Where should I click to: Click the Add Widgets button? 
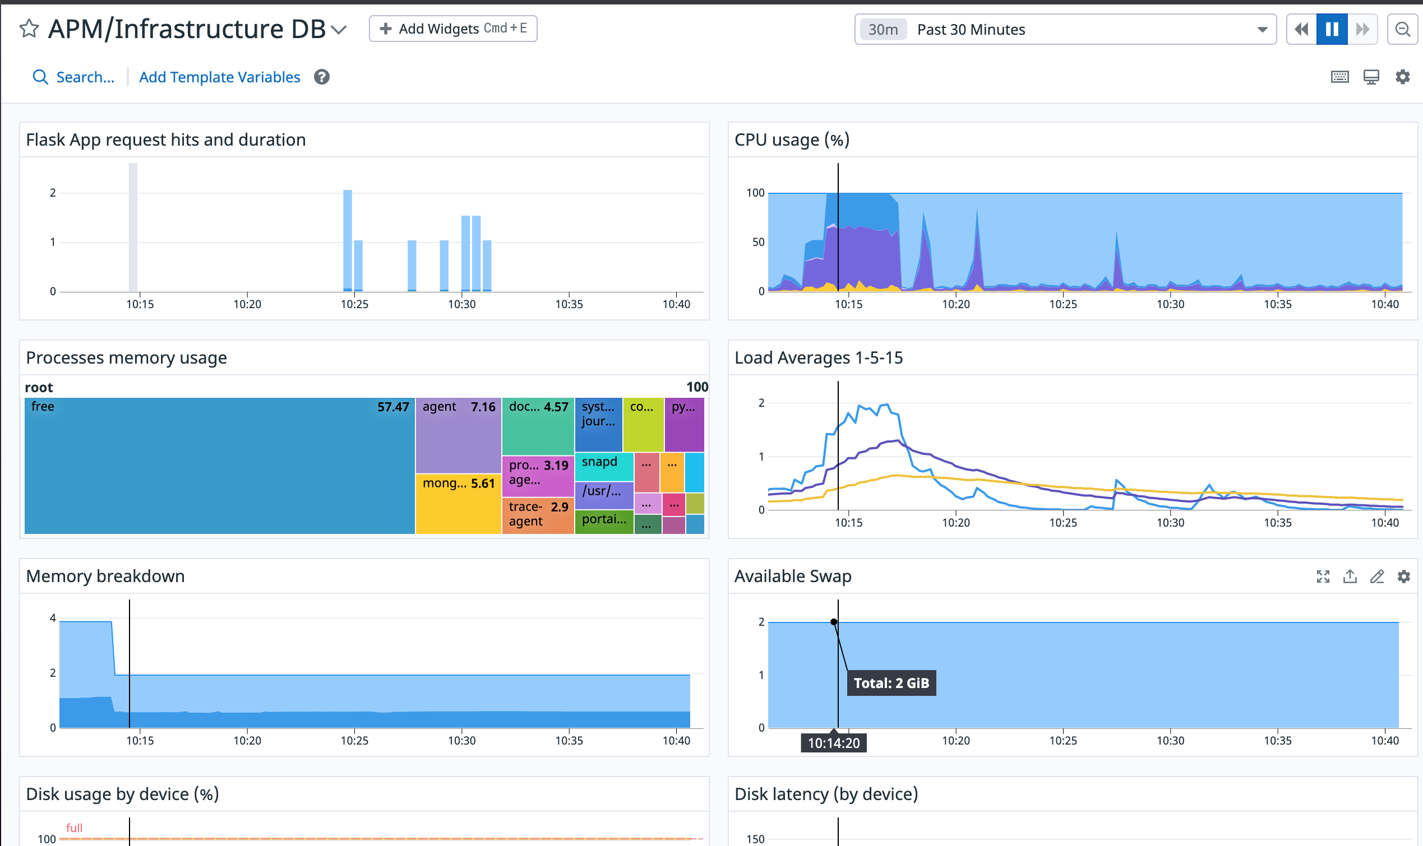click(x=453, y=29)
